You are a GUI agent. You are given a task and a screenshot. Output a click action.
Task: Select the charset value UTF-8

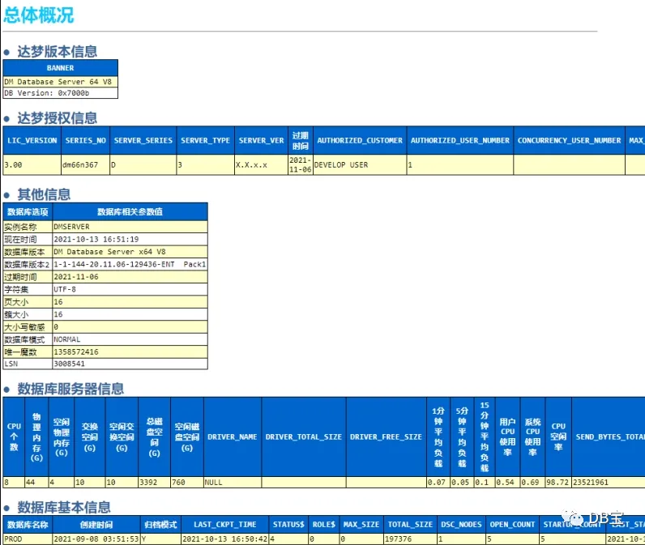tap(130, 289)
